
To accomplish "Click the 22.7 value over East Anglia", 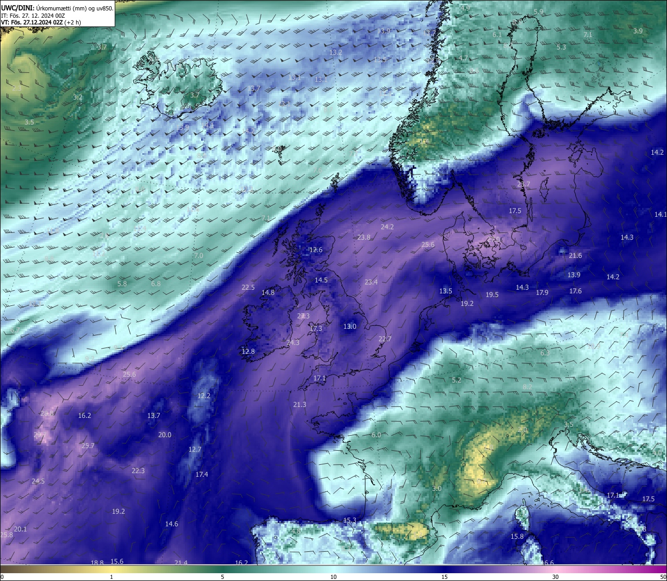I will coord(385,339).
